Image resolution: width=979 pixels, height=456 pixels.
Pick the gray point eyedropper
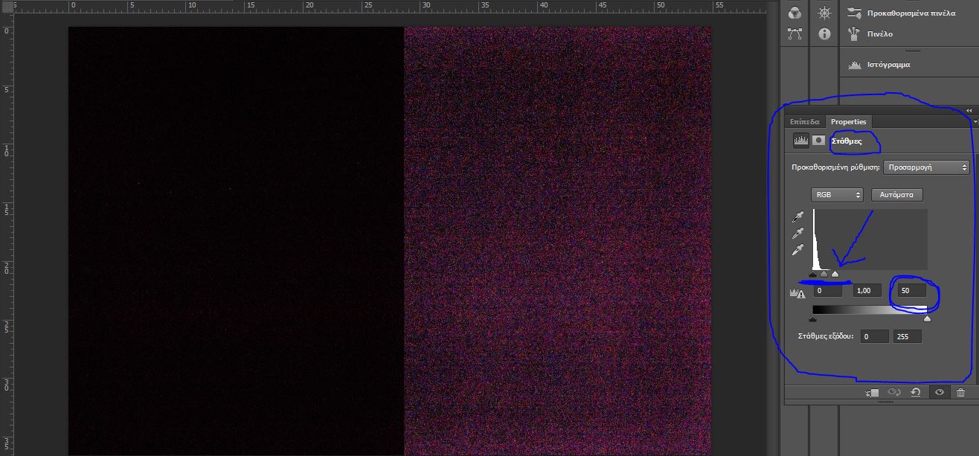pos(798,234)
